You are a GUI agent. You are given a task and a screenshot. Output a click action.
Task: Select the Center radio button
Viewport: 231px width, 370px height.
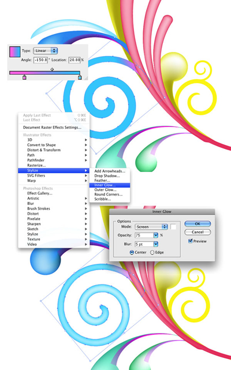point(132,252)
